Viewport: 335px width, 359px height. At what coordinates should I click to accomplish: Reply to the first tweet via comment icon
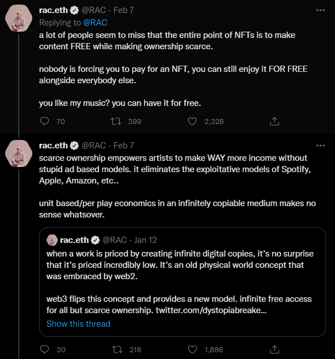[44, 121]
